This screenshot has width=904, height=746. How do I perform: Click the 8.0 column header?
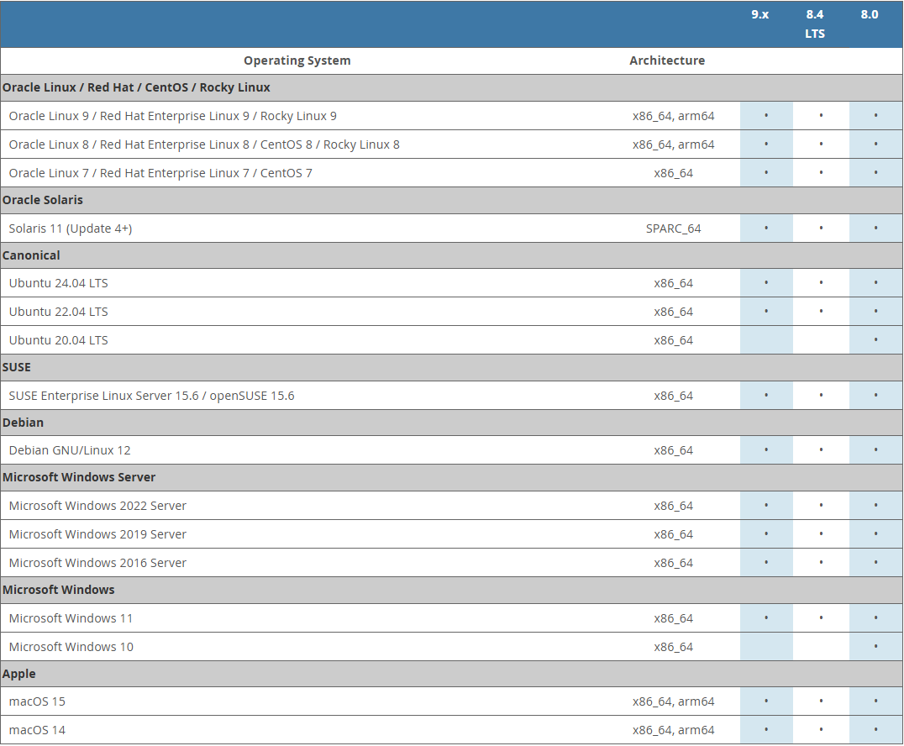[870, 15]
